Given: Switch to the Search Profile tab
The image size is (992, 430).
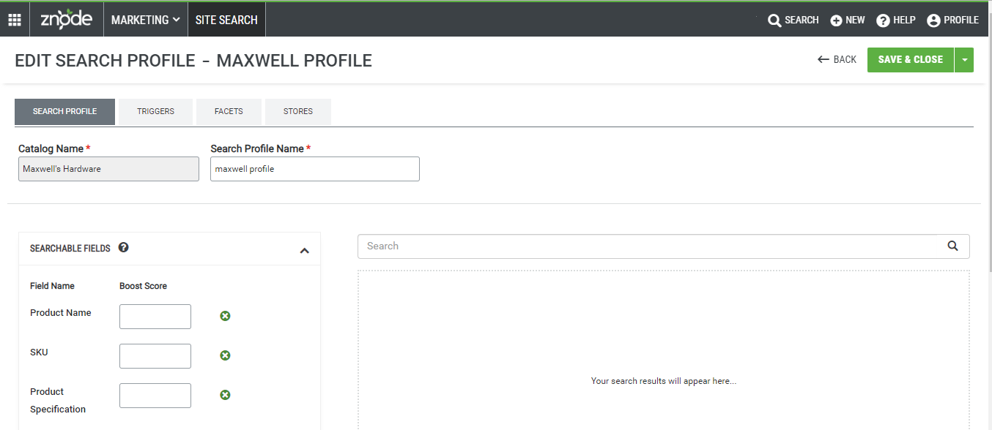Looking at the screenshot, I should pos(64,112).
